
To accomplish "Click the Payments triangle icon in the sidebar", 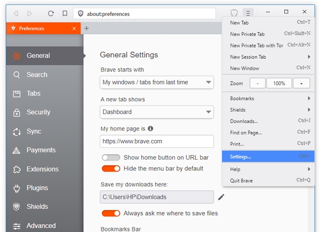I will click(17, 150).
